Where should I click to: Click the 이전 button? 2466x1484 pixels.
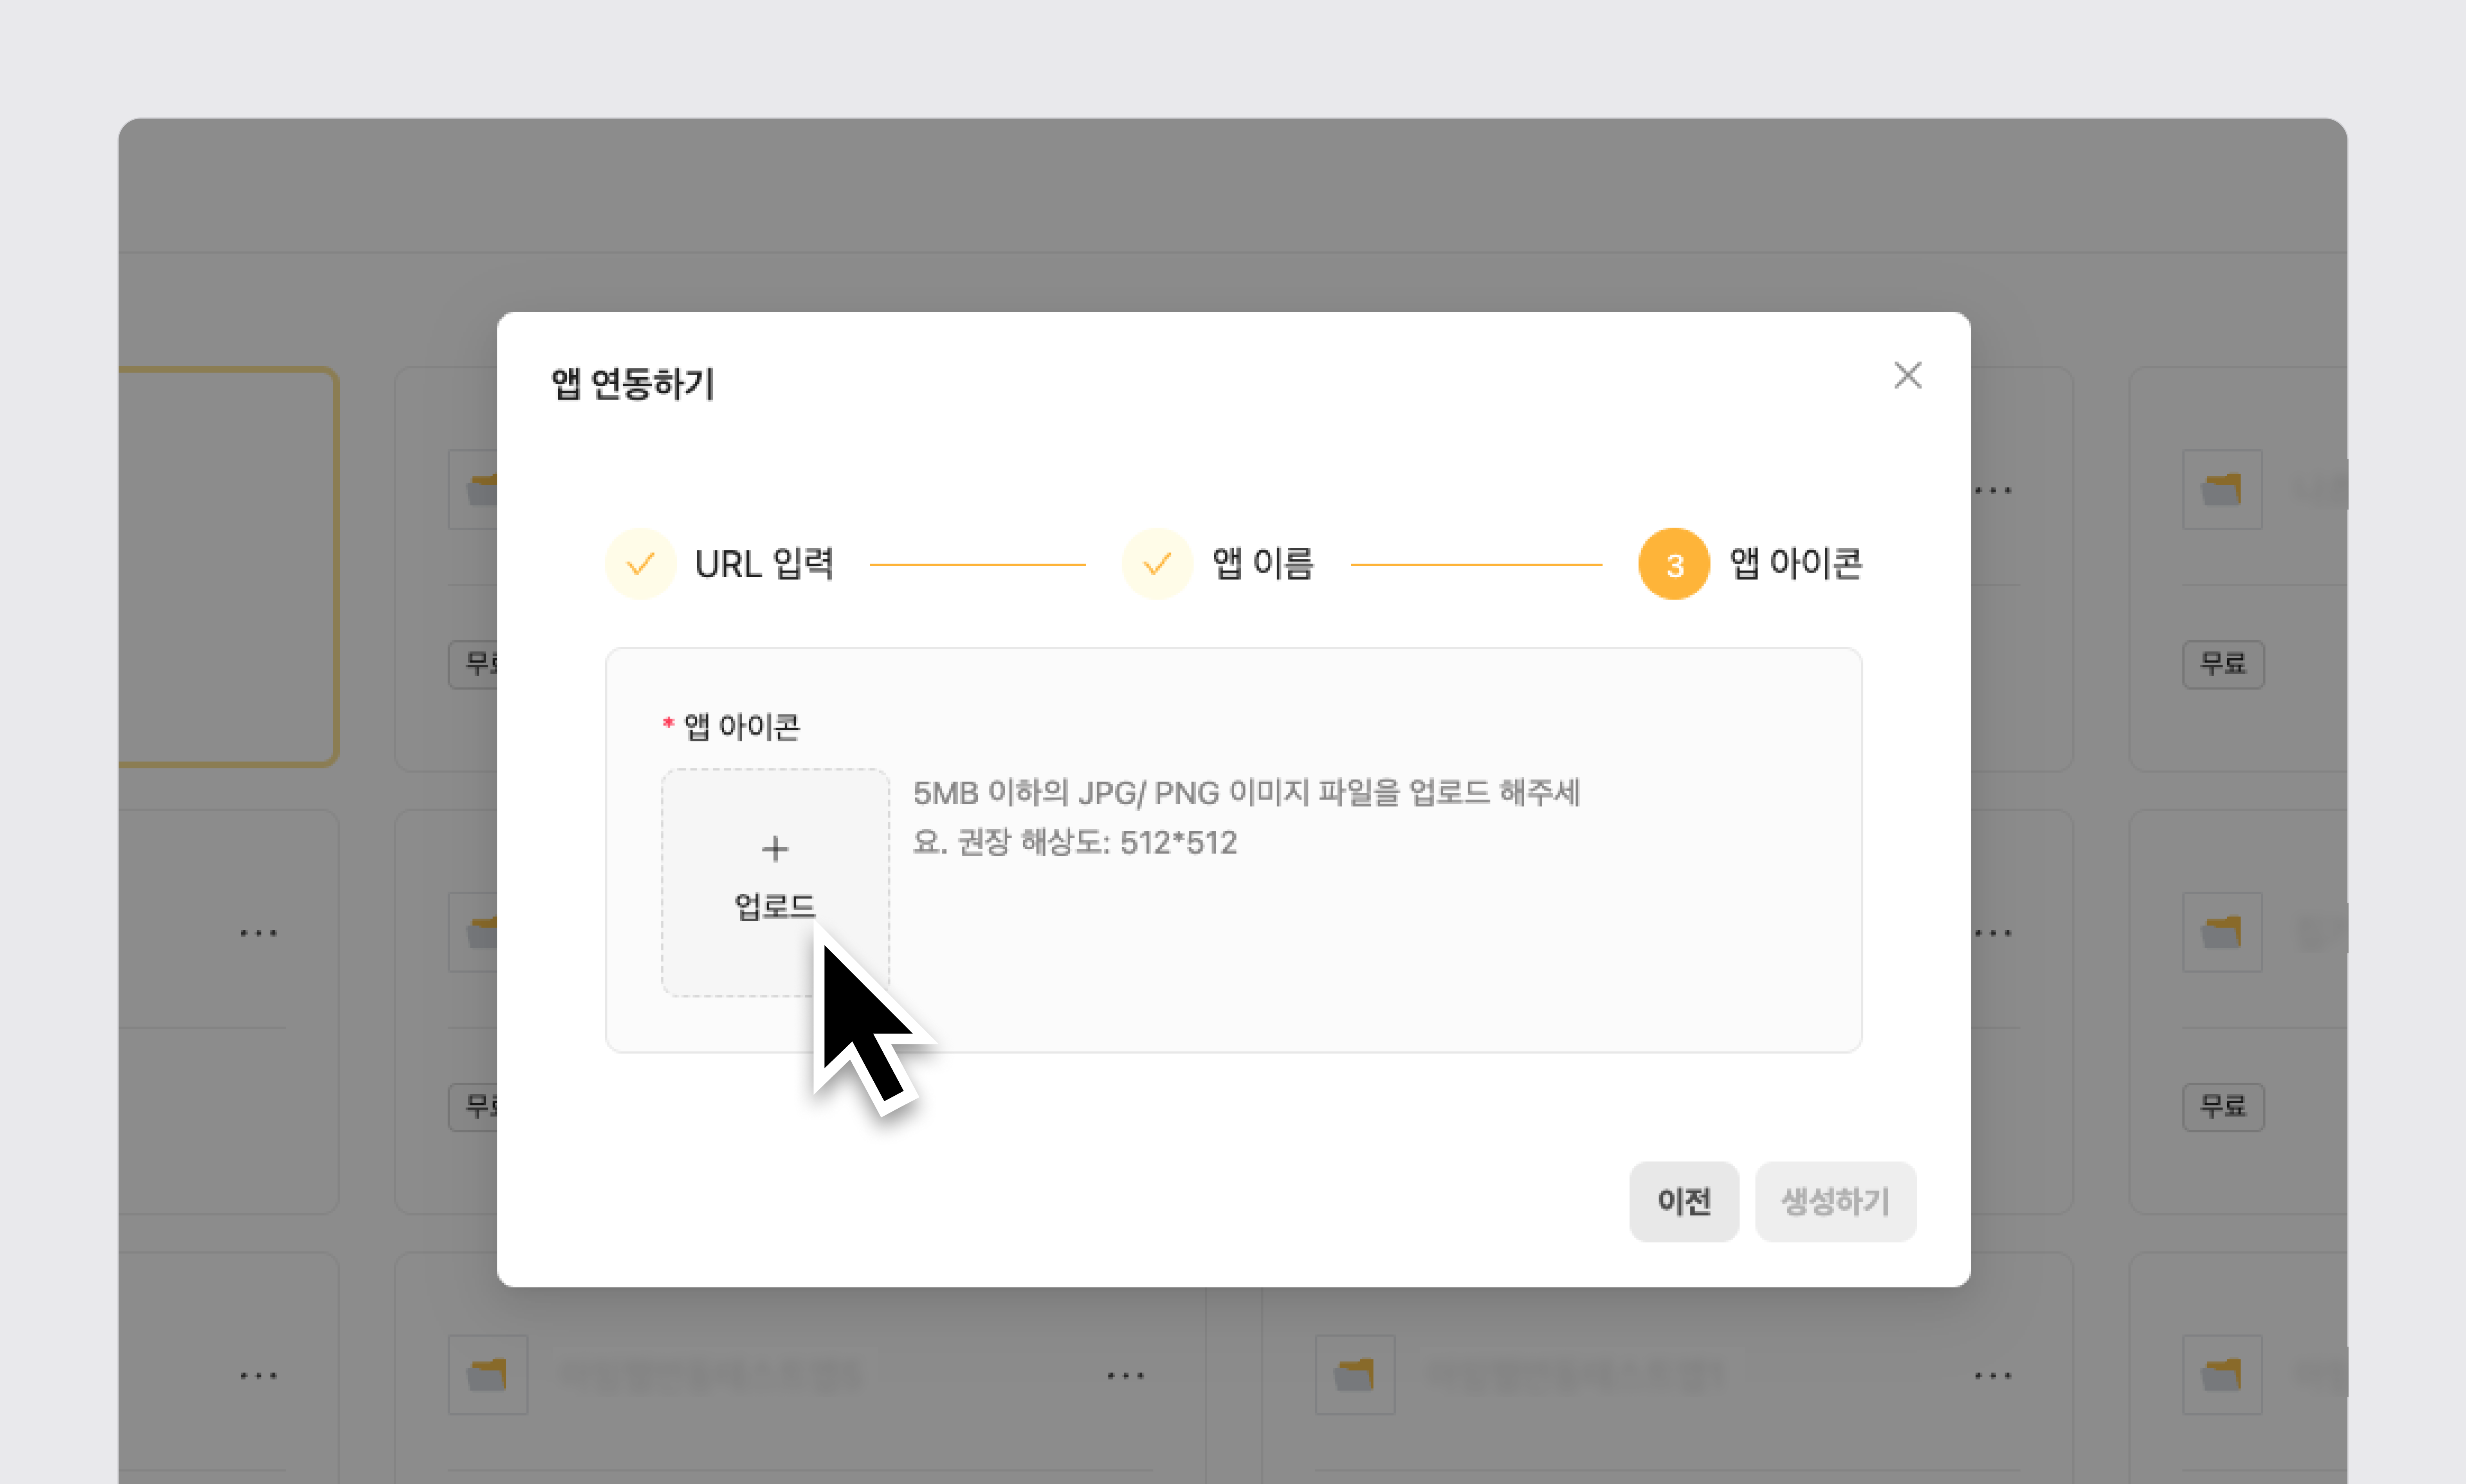[1683, 1201]
